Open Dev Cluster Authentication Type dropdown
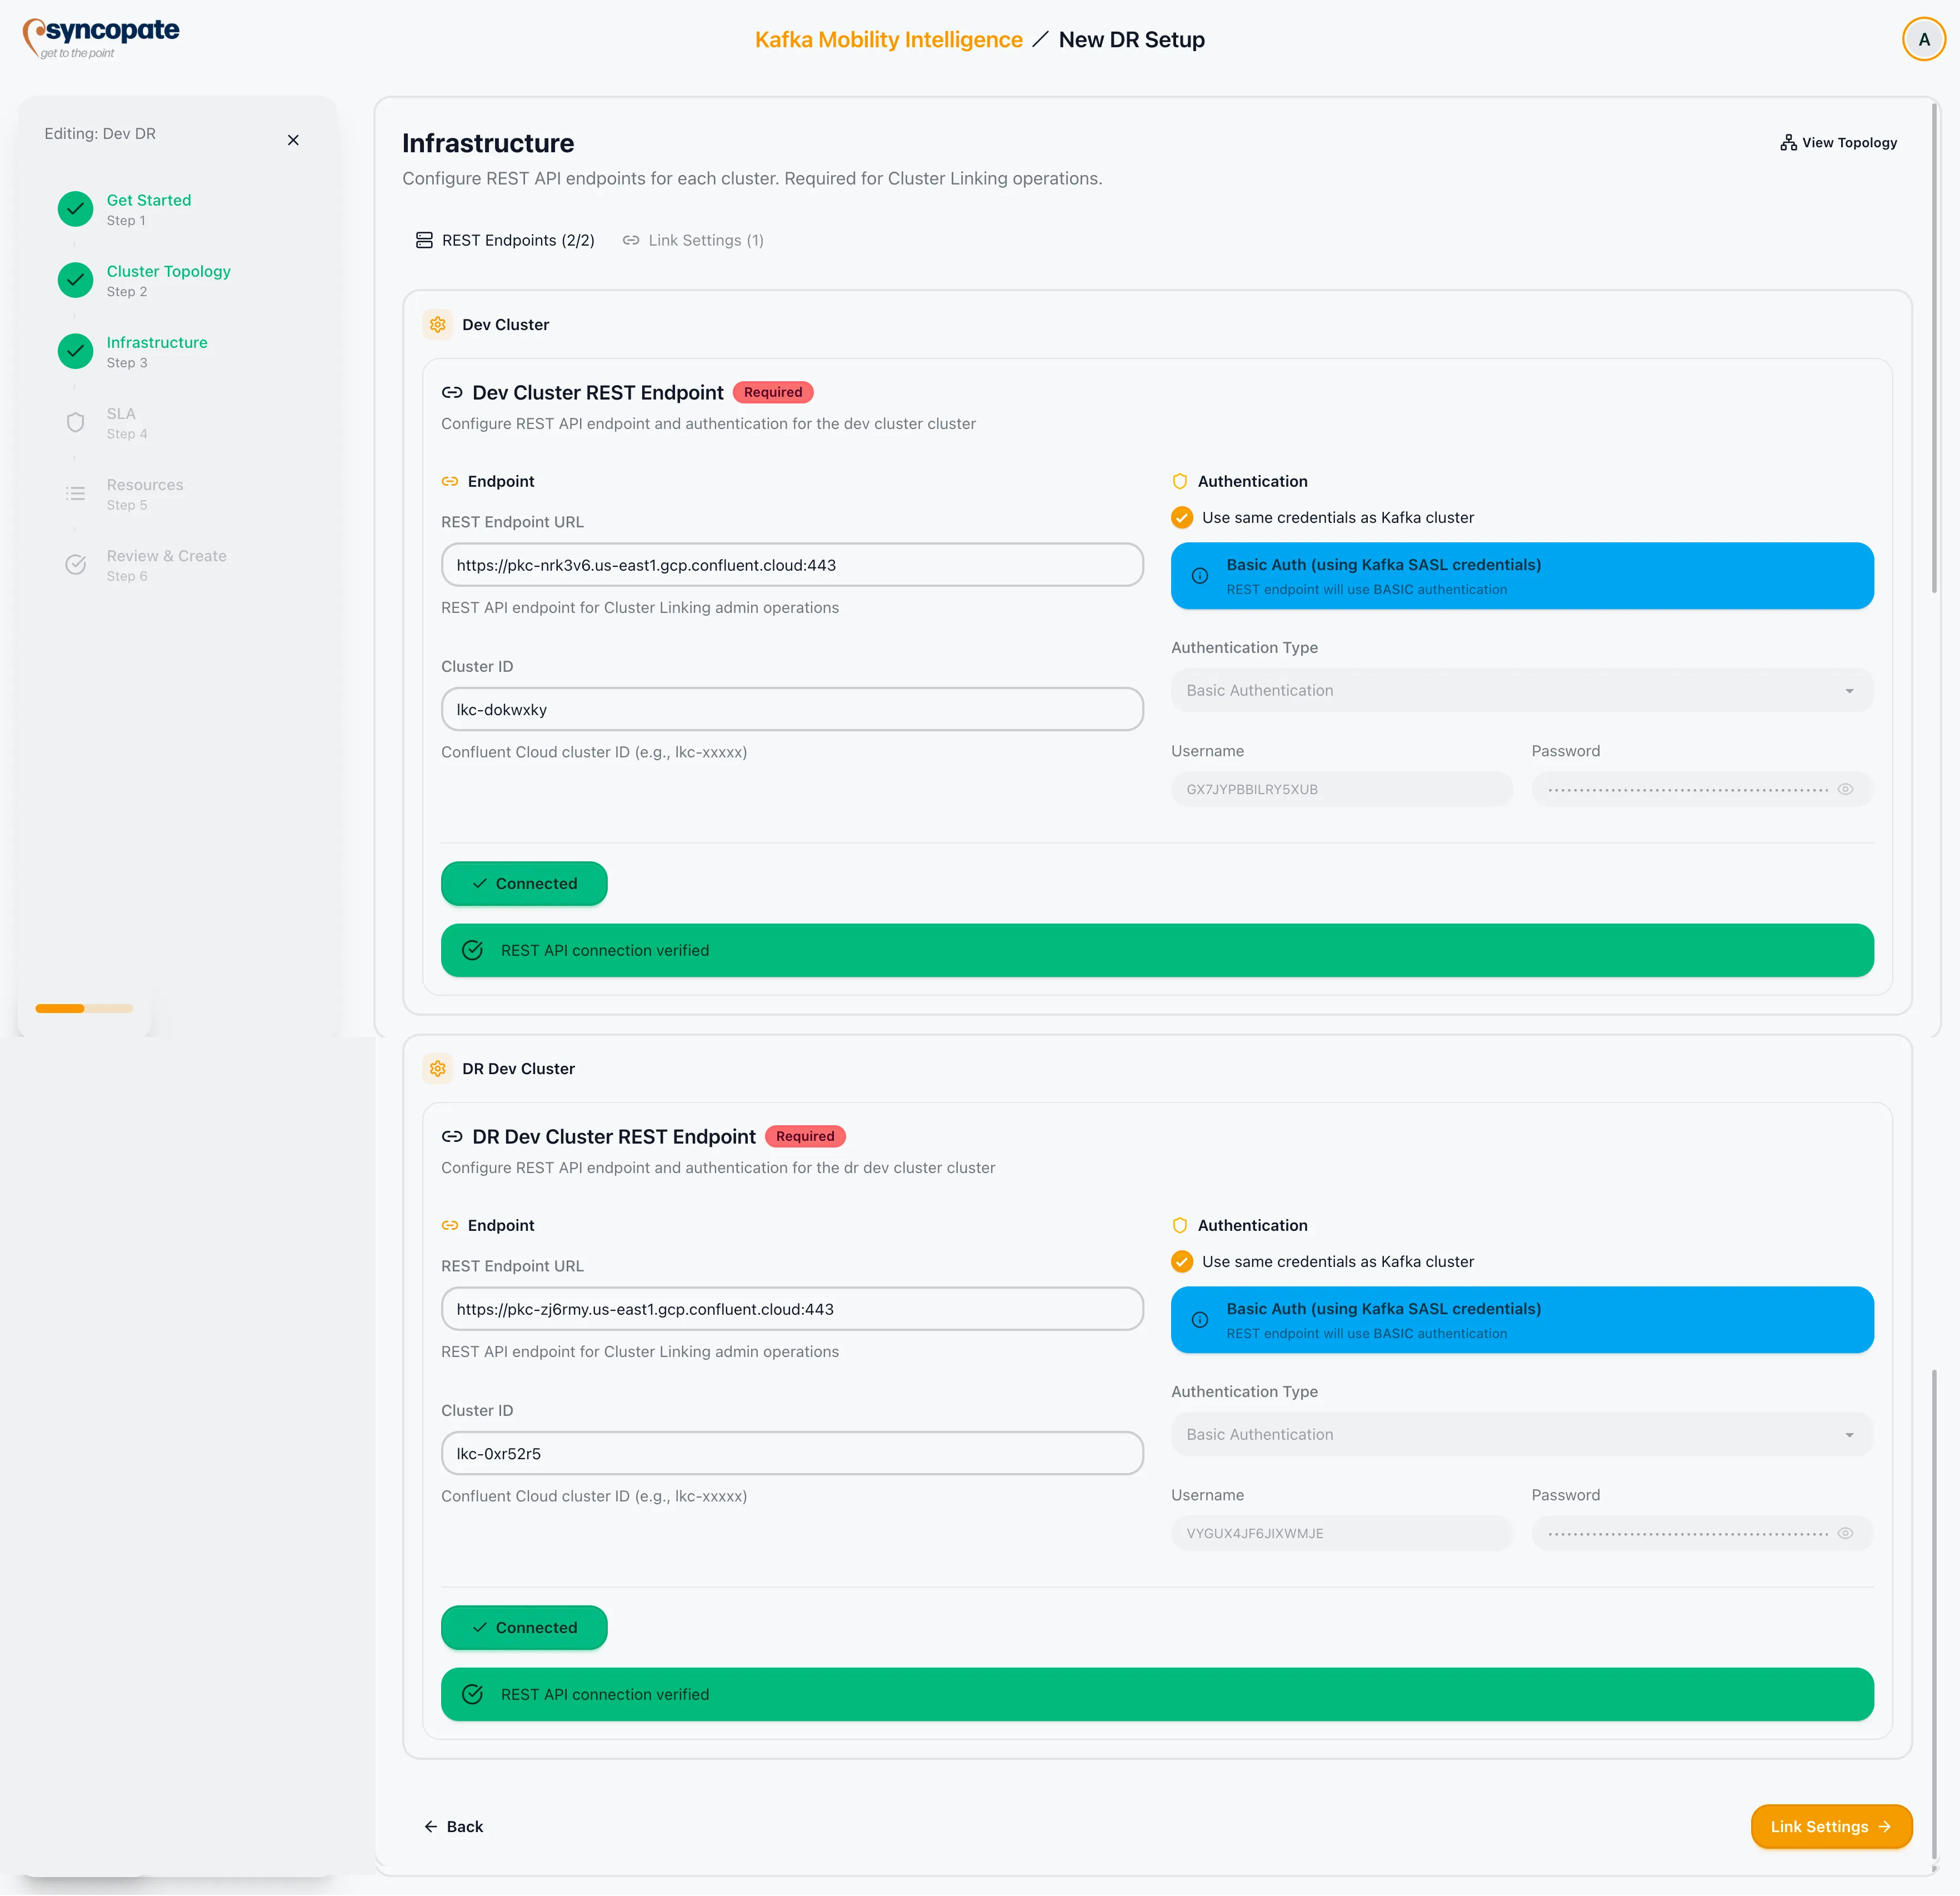The width and height of the screenshot is (1960, 1896). [x=1522, y=691]
